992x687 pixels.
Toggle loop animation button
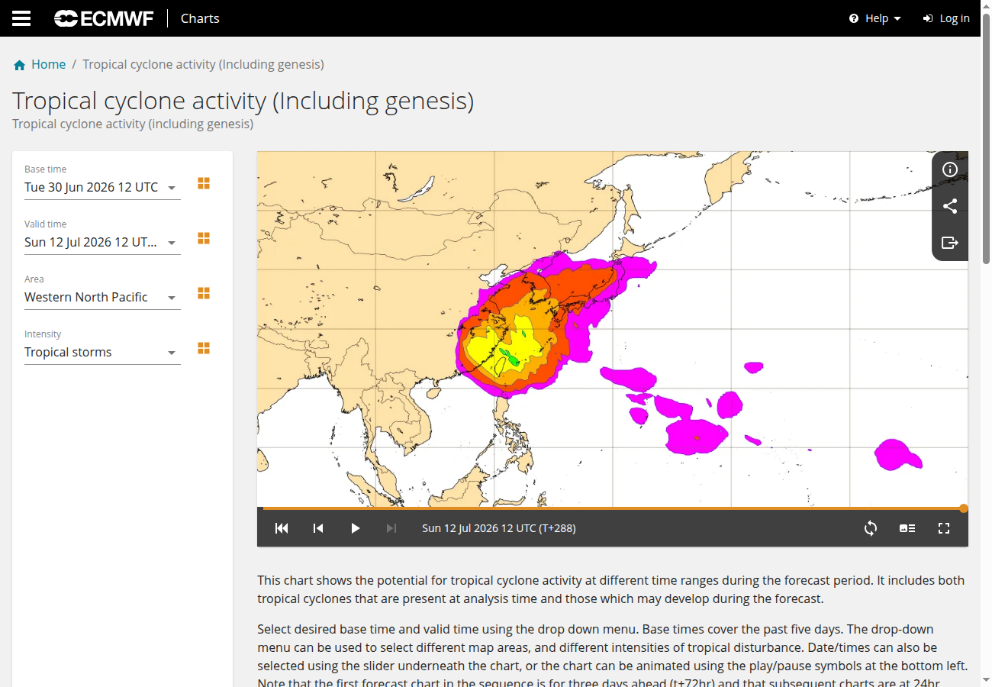pyautogui.click(x=871, y=528)
